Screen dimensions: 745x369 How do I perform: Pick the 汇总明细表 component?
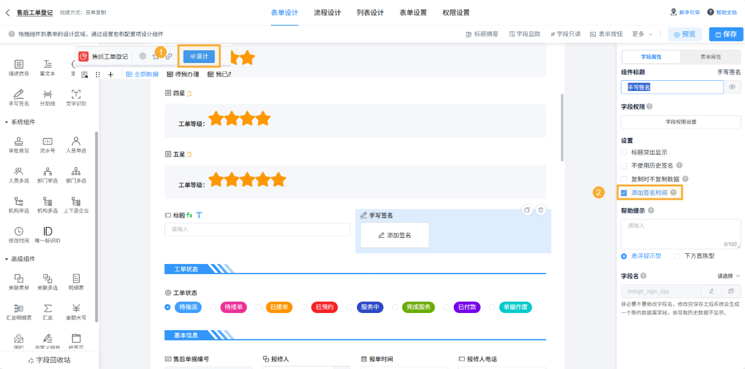(x=19, y=312)
